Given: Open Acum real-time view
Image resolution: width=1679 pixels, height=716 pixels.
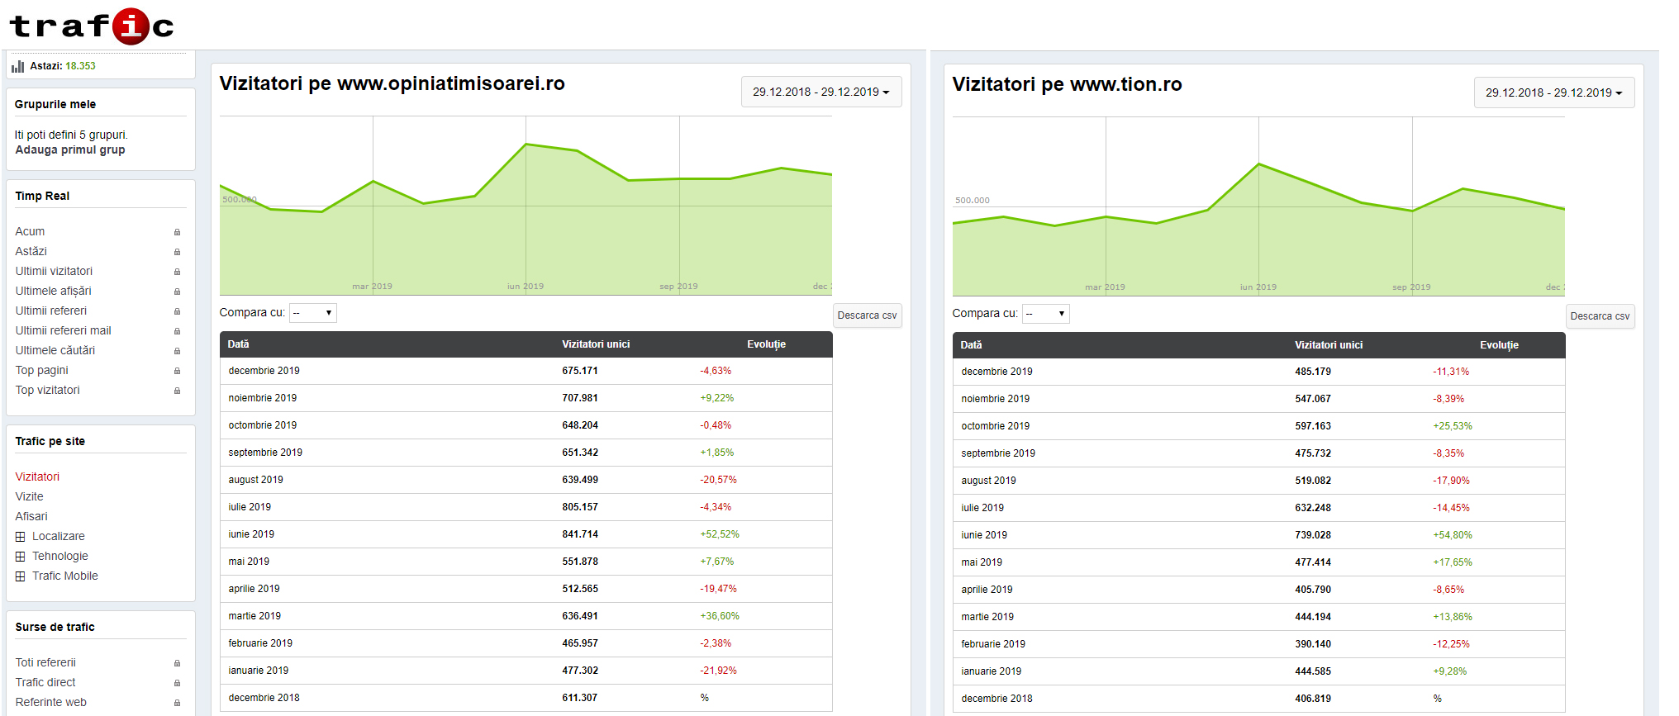Looking at the screenshot, I should [x=30, y=231].
